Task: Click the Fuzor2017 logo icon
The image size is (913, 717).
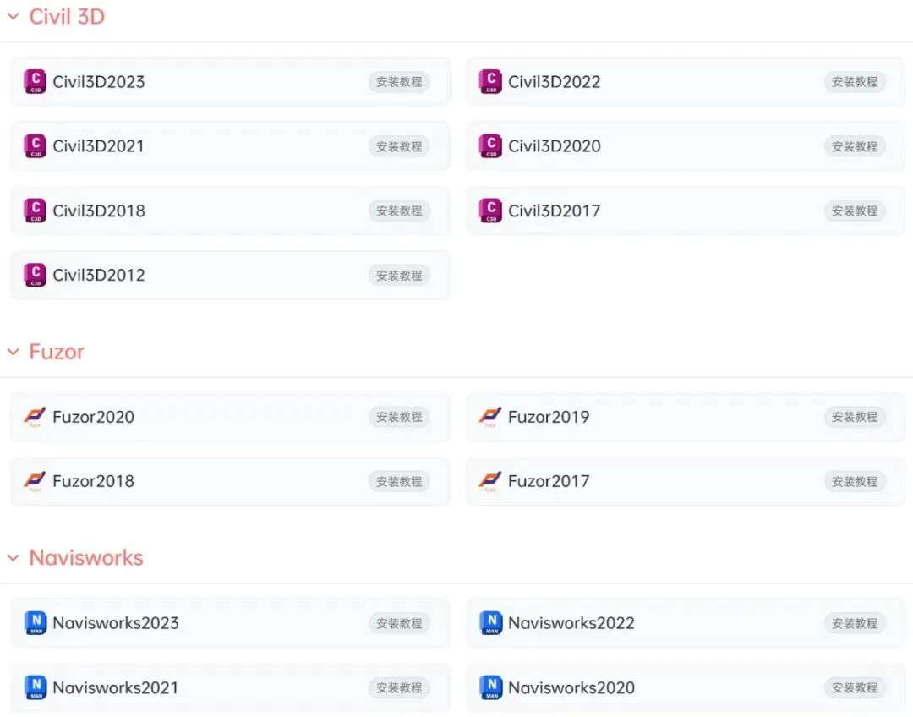Action: point(490,481)
